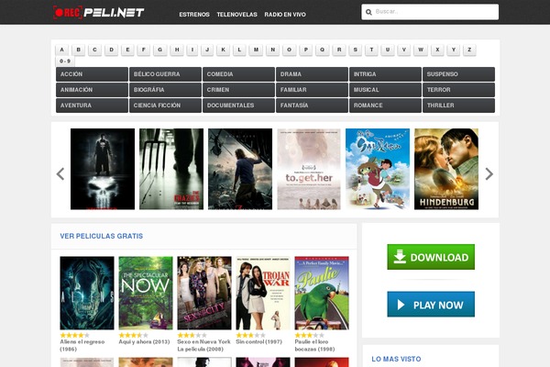The image size is (550, 367).
Task: Select the Ciencia Ficción genre
Action: (x=165, y=106)
